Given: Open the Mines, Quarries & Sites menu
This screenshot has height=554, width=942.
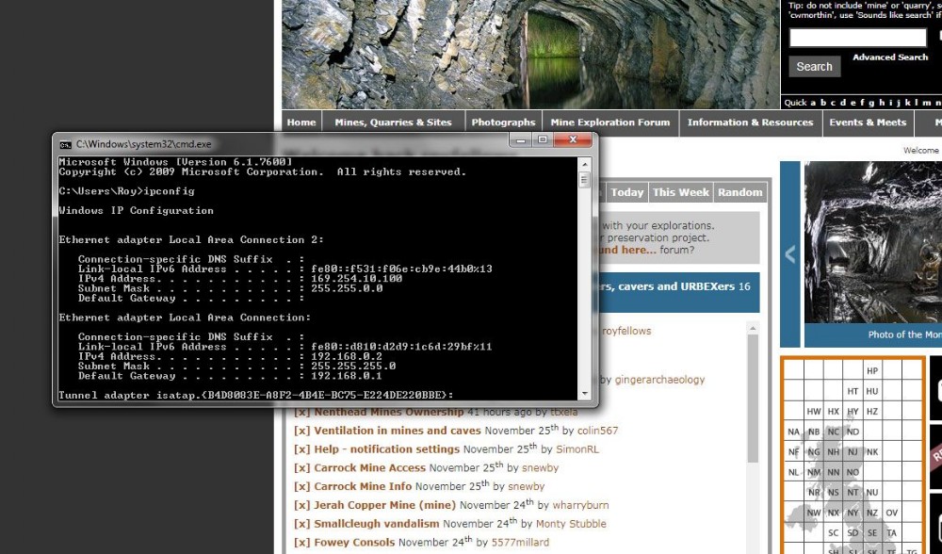Looking at the screenshot, I should [393, 122].
